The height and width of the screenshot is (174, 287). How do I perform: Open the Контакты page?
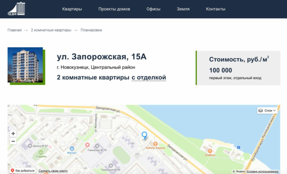(216, 9)
